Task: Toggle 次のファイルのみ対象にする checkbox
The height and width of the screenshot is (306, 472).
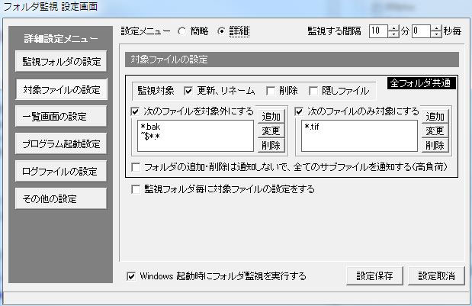Action: point(299,111)
